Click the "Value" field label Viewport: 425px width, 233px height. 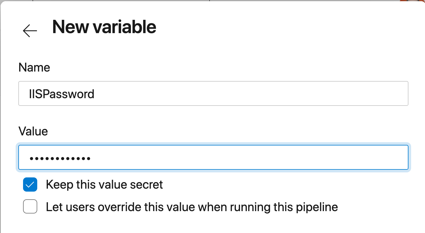point(33,131)
